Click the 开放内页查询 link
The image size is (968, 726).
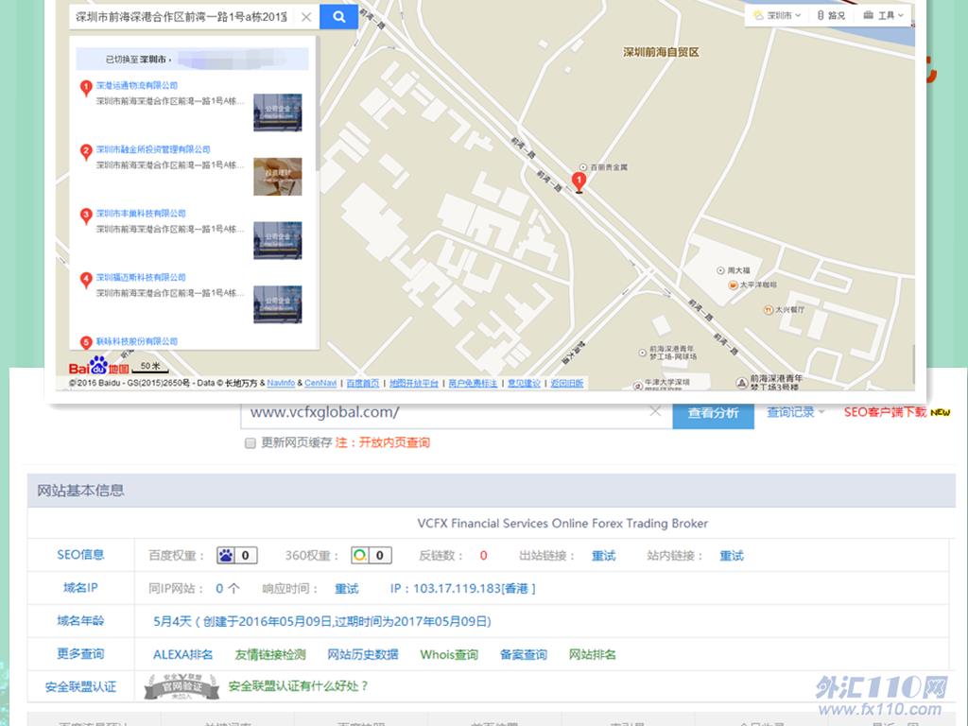point(394,442)
